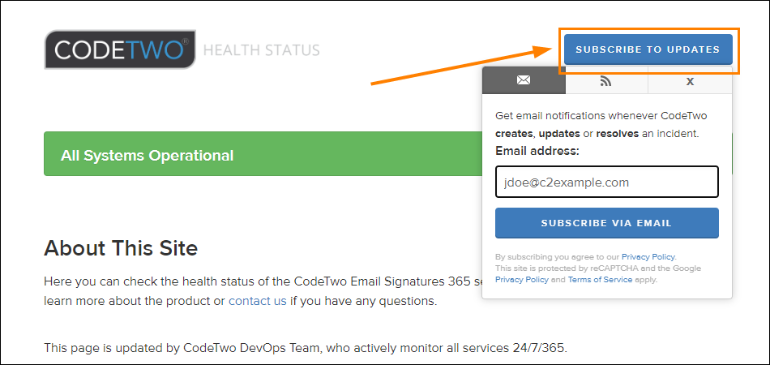Click the 'Email address:' field label
Image resolution: width=770 pixels, height=365 pixels.
(x=537, y=151)
